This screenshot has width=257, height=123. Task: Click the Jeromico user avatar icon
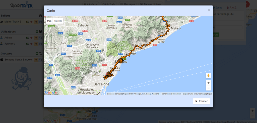click(x=2, y=44)
